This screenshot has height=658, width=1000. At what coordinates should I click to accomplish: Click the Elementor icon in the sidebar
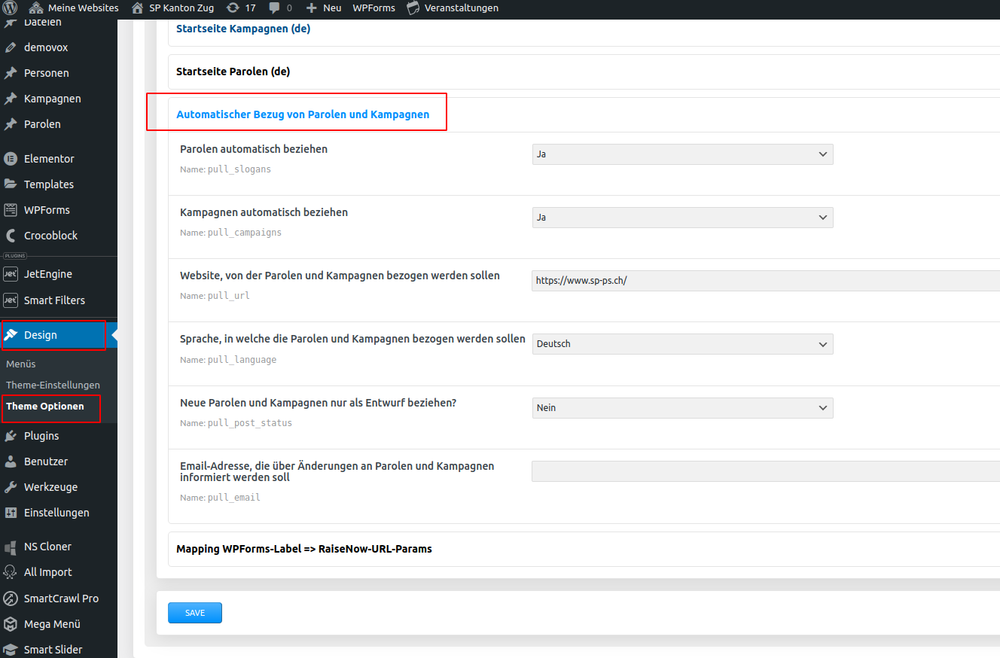coord(11,159)
